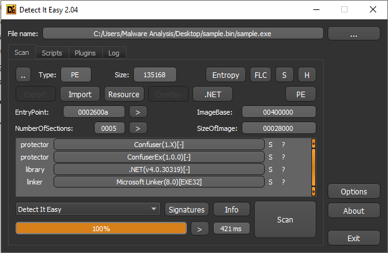Click the '..' button next to Type

23,75
